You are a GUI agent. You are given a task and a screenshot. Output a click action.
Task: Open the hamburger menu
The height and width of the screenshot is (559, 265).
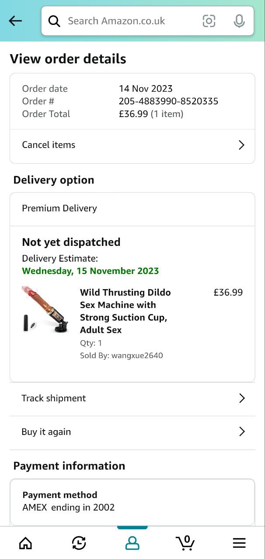click(239, 543)
